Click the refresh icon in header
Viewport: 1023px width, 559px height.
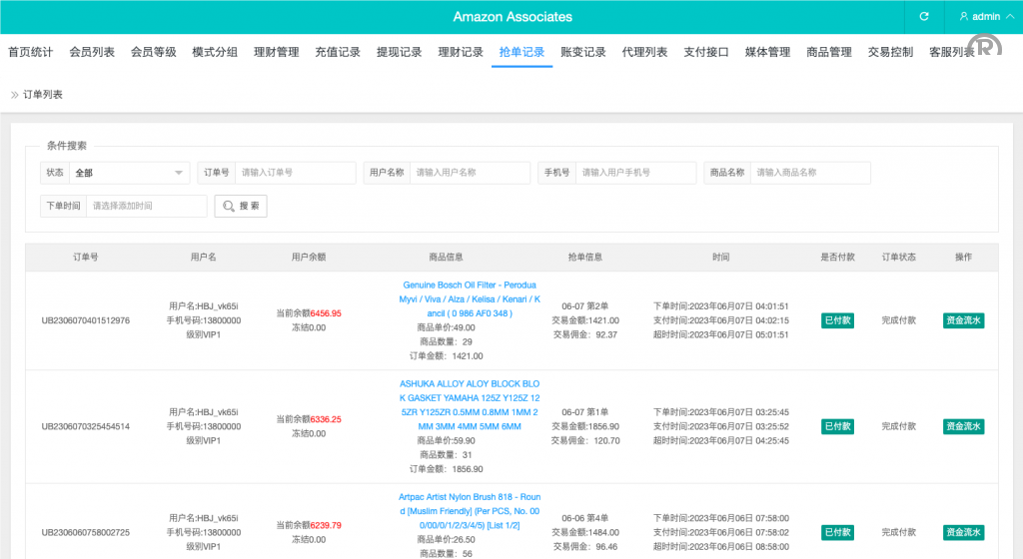(924, 17)
